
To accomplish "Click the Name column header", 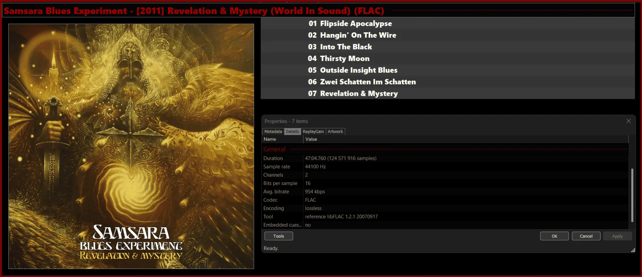I will (x=283, y=139).
